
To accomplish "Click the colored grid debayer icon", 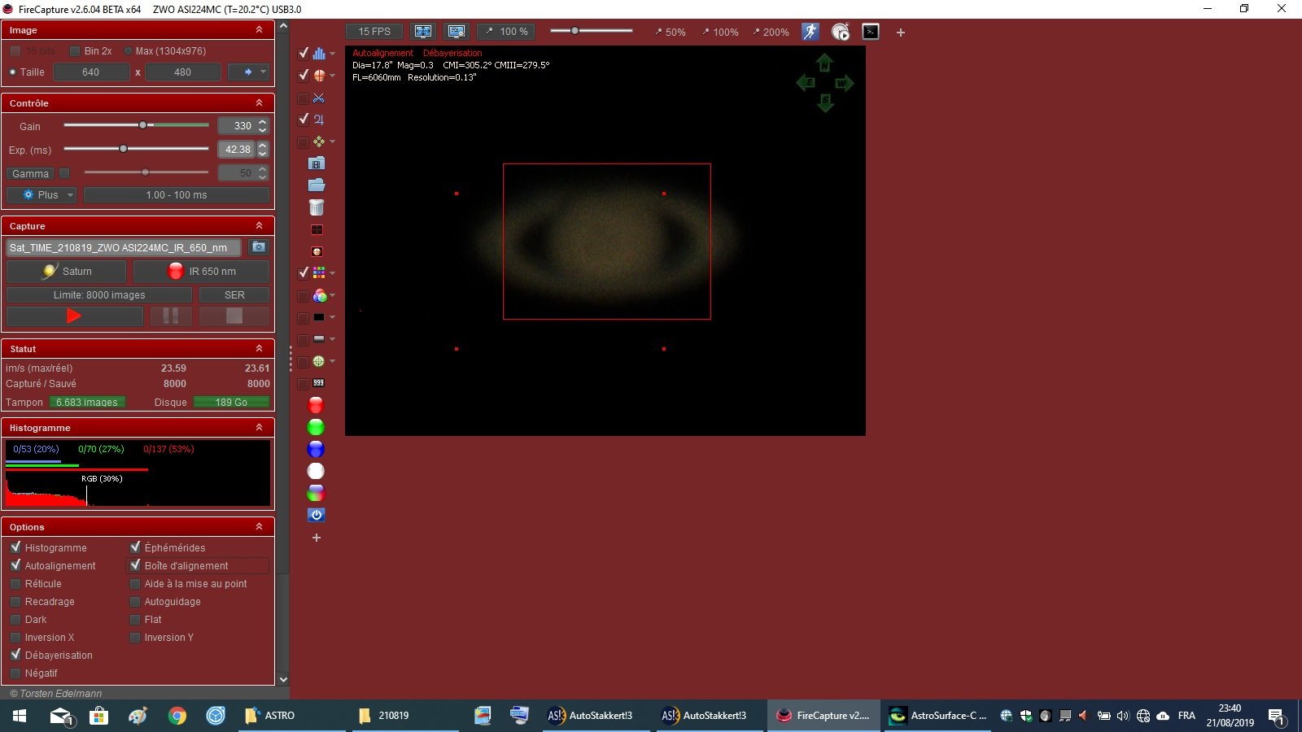I will coord(319,272).
